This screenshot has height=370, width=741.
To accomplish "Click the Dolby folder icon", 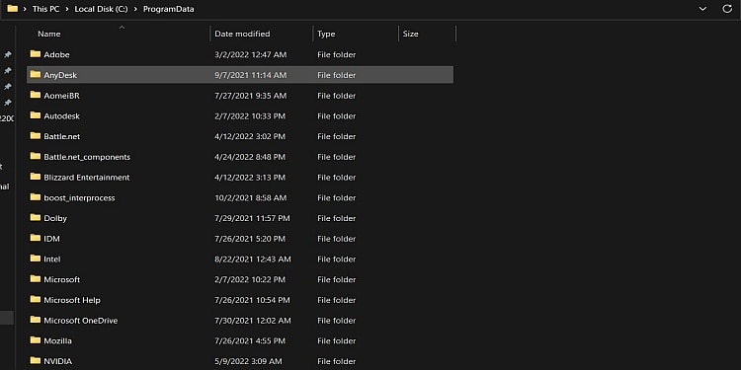I will click(36, 217).
